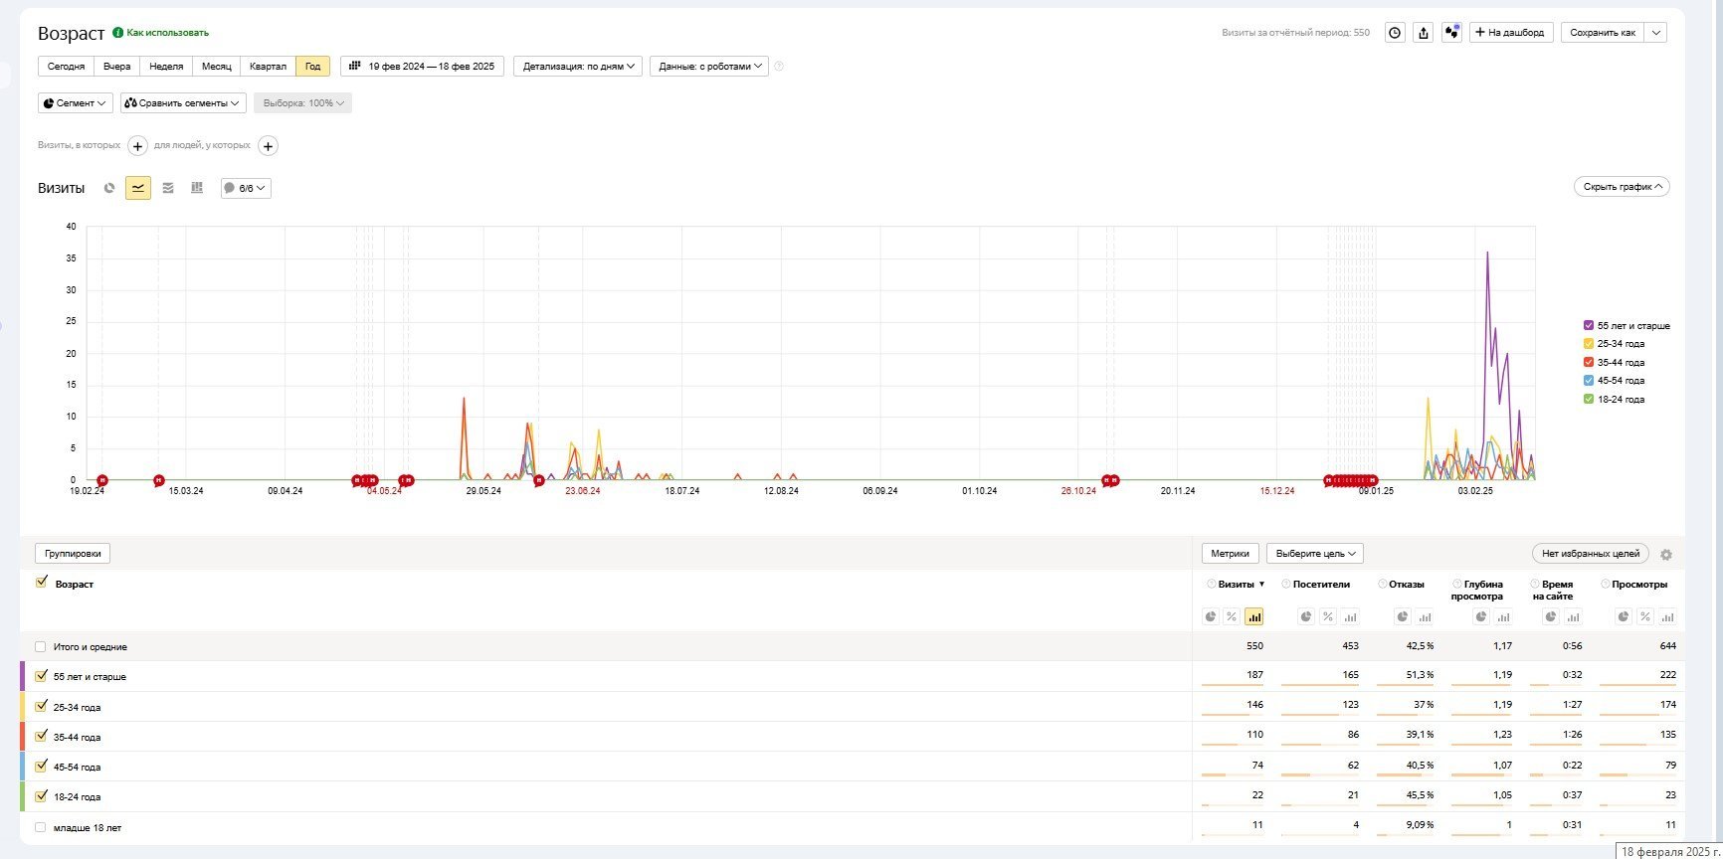Switch period to Неделя
This screenshot has height=859, width=1723.
166,67
